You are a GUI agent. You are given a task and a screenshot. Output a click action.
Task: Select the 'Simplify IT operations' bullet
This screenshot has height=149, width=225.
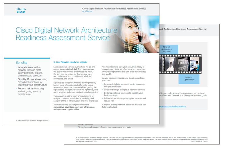(31, 82)
